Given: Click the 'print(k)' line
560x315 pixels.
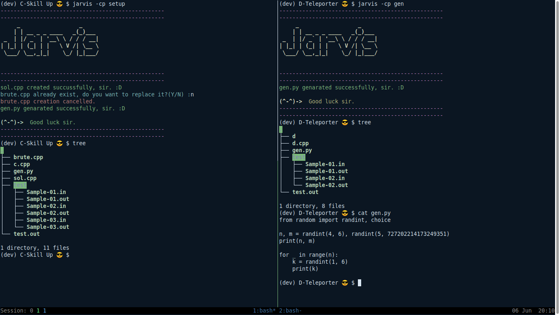Looking at the screenshot, I should point(305,269).
